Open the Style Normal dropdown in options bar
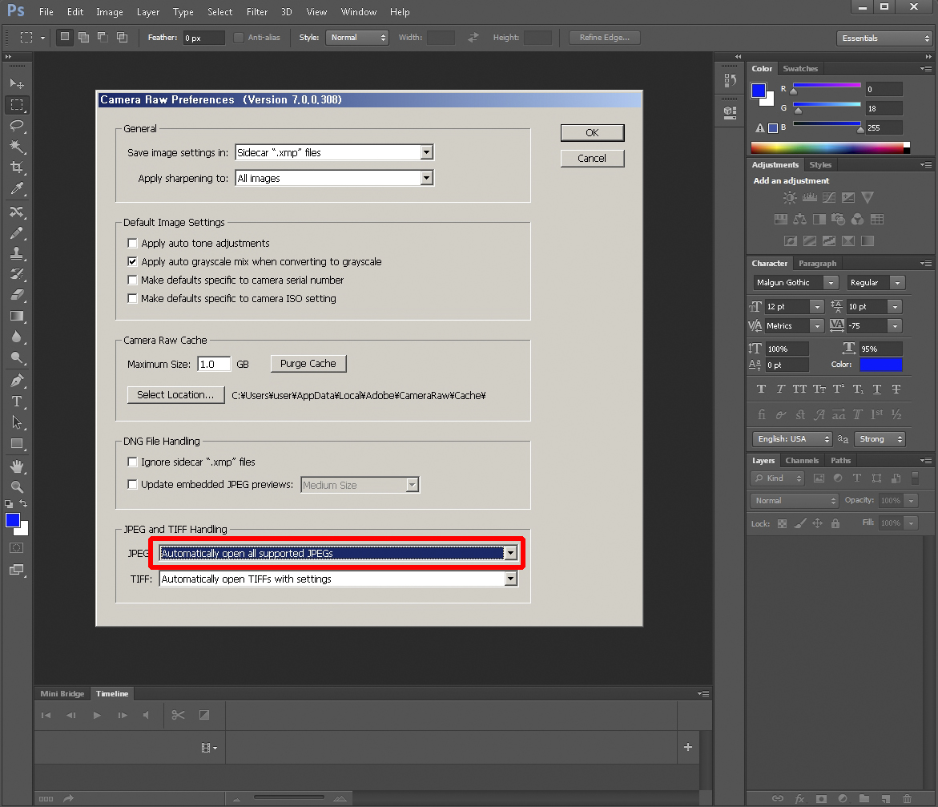This screenshot has height=807, width=938. tap(357, 38)
